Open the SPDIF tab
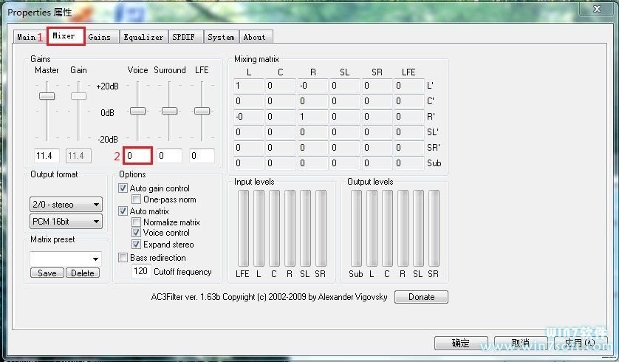Image resolution: width=619 pixels, height=362 pixels. (185, 37)
